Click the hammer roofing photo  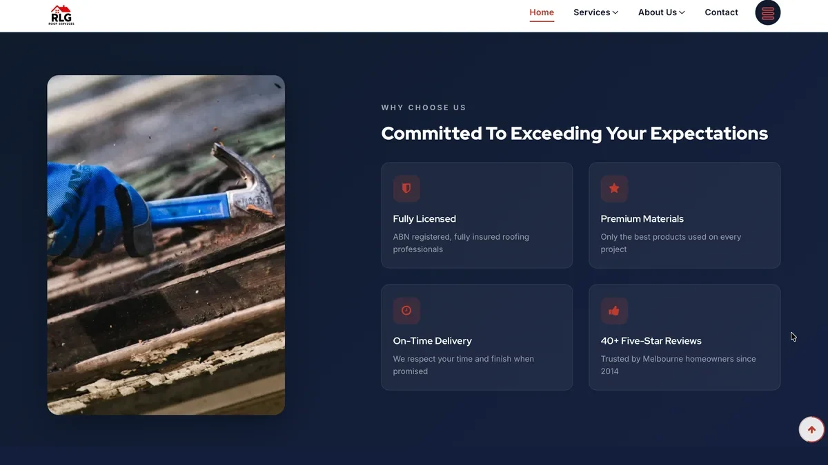click(x=166, y=245)
